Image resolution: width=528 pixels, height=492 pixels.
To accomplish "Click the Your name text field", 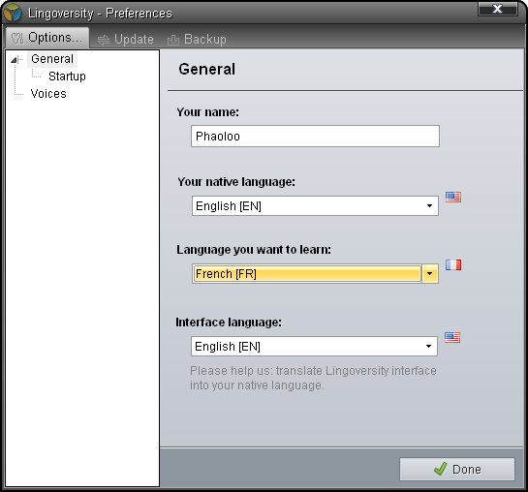I will (x=315, y=136).
